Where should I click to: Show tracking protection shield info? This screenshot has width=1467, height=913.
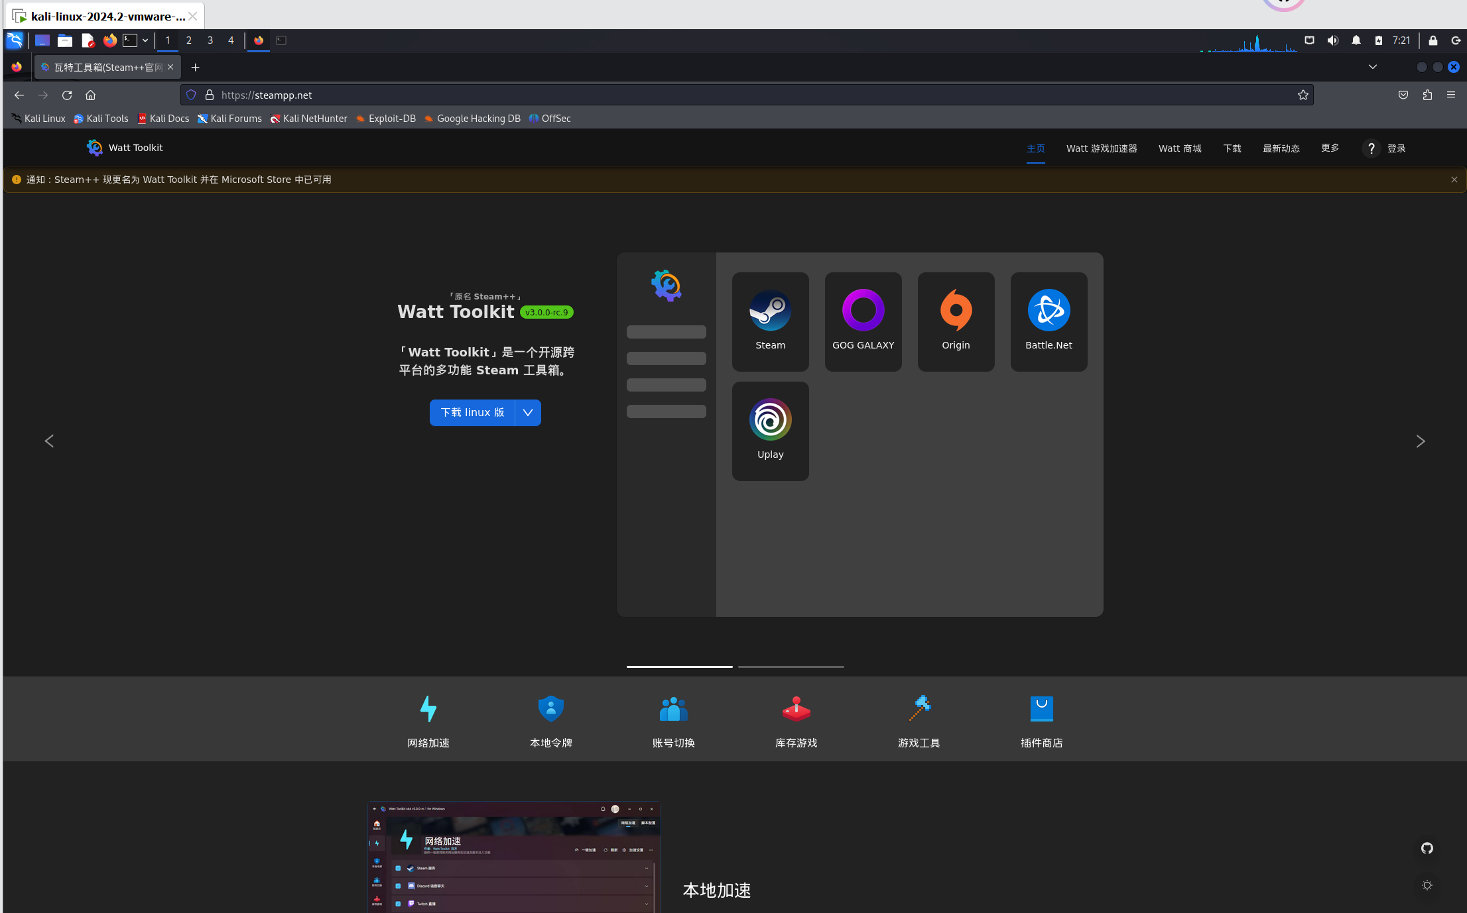click(191, 95)
